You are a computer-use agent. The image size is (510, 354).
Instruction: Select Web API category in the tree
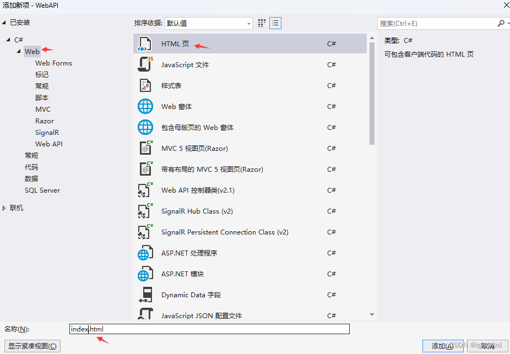pos(49,144)
